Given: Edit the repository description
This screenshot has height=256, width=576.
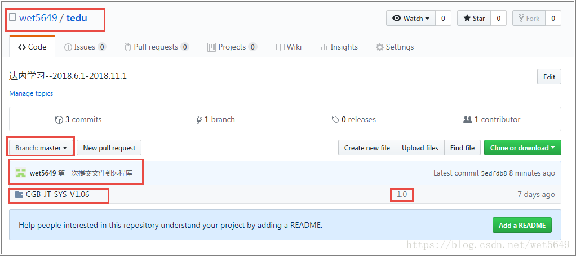Looking at the screenshot, I should (549, 77).
